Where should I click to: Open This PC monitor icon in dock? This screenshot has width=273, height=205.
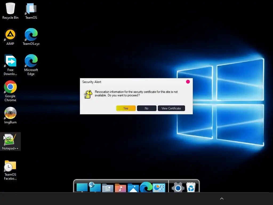[82, 188]
